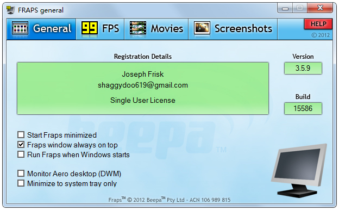Viewport: 339px width, 210px height.
Task: Tick Monitor Aero desktop (DWM) checkbox
Action: click(21, 174)
